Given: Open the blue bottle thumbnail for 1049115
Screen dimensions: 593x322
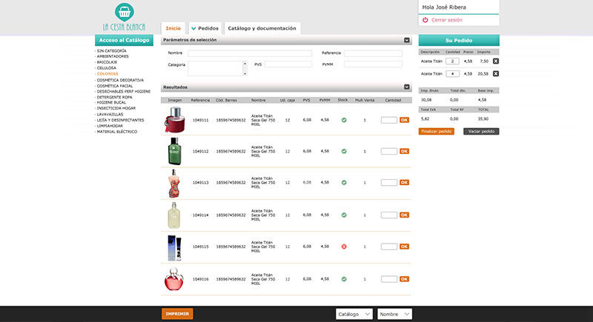Looking at the screenshot, I should (174, 248).
